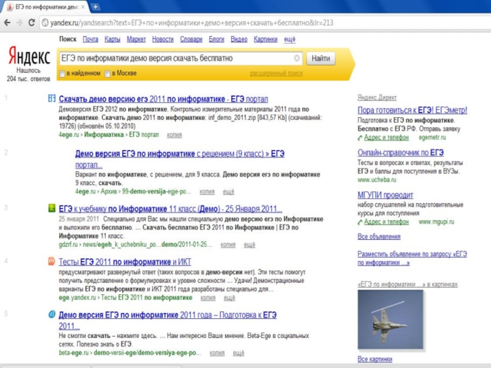Open the Карты service link
The width and height of the screenshot is (491, 368).
[112, 39]
